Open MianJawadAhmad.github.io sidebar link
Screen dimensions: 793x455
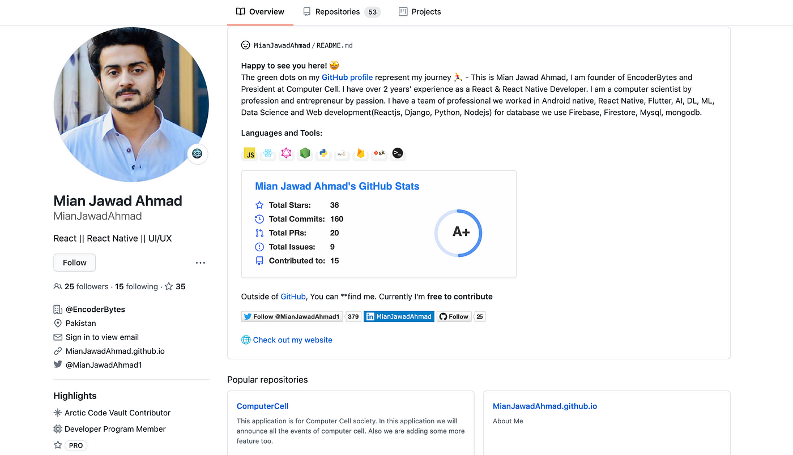tap(115, 351)
